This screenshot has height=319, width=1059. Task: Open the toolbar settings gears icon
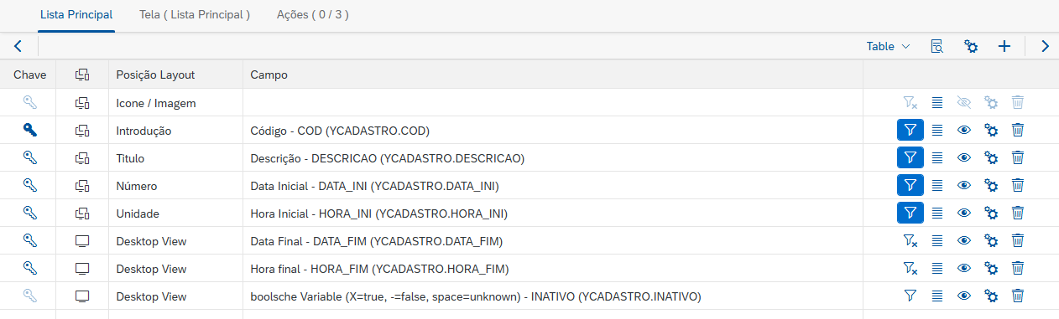pos(972,46)
